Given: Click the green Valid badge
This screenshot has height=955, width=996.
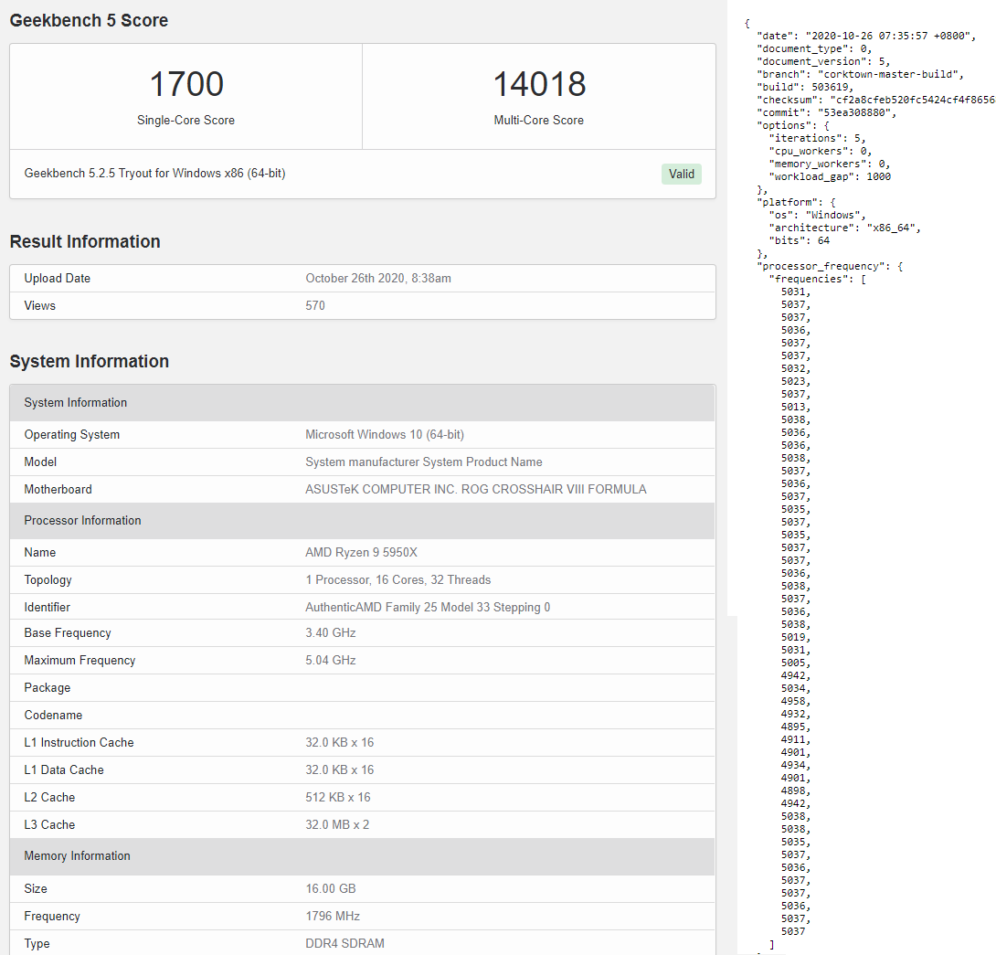Looking at the screenshot, I should point(681,175).
